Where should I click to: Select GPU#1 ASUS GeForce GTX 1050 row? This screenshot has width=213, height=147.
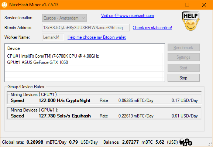click(84, 62)
